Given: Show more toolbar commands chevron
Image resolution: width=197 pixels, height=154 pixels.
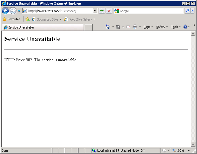Looking at the screenshot, I should pyautogui.click(x=194, y=25).
